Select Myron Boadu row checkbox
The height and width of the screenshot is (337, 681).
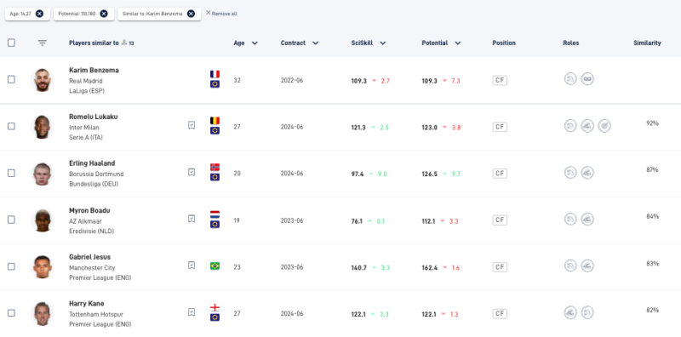11,220
